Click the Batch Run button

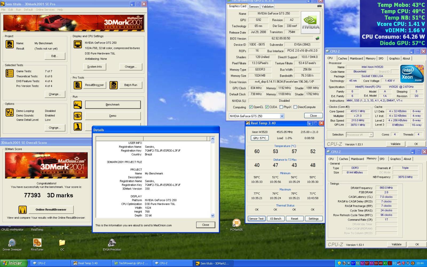[x=131, y=85]
